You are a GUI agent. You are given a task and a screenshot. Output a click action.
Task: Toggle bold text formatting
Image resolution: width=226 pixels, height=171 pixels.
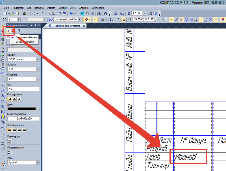point(14,99)
